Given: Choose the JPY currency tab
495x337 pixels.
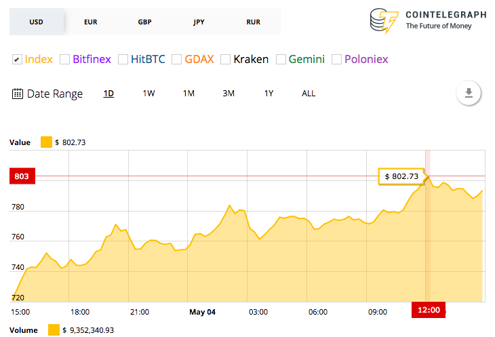Looking at the screenshot, I should click(x=199, y=22).
